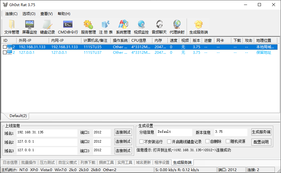
Task: Open the 选项(O) menu
Action: 29,14
